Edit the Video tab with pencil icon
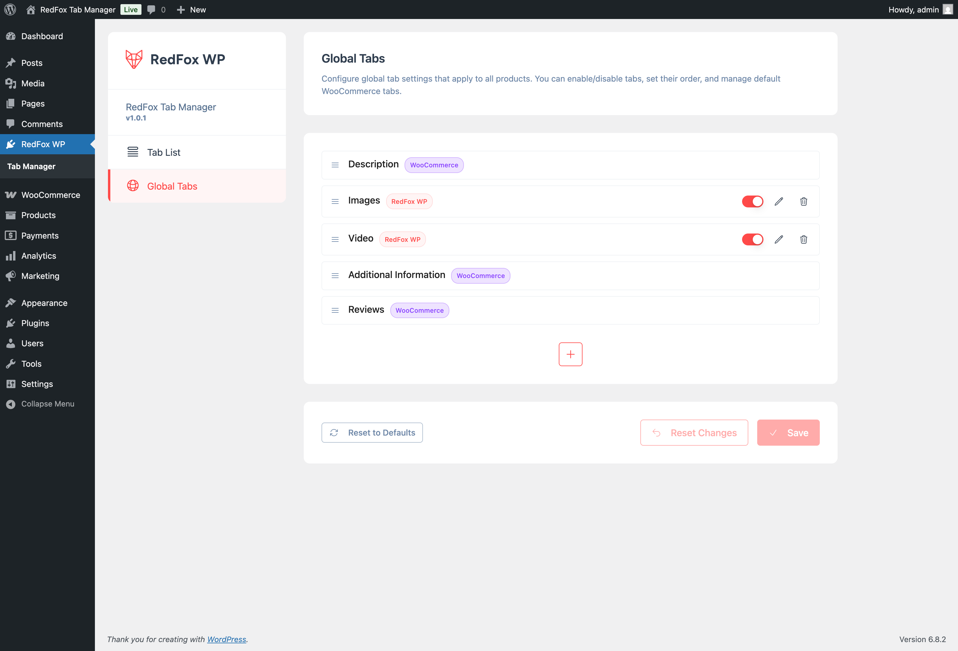 coord(779,239)
